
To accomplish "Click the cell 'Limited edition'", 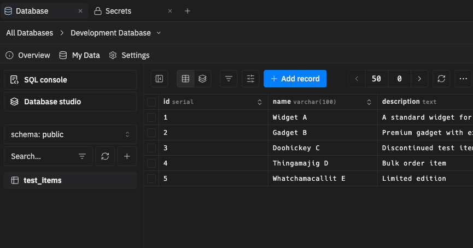I will [x=425, y=179].
